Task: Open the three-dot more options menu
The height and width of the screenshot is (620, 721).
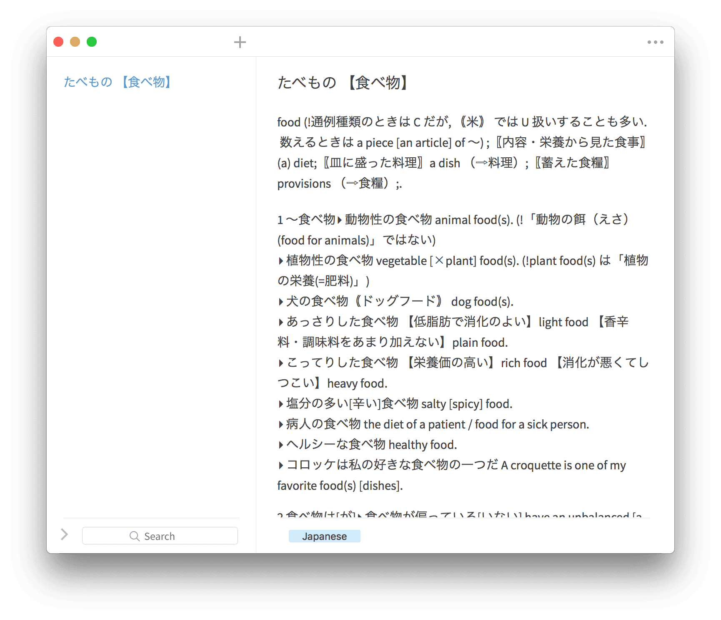Action: (x=655, y=42)
